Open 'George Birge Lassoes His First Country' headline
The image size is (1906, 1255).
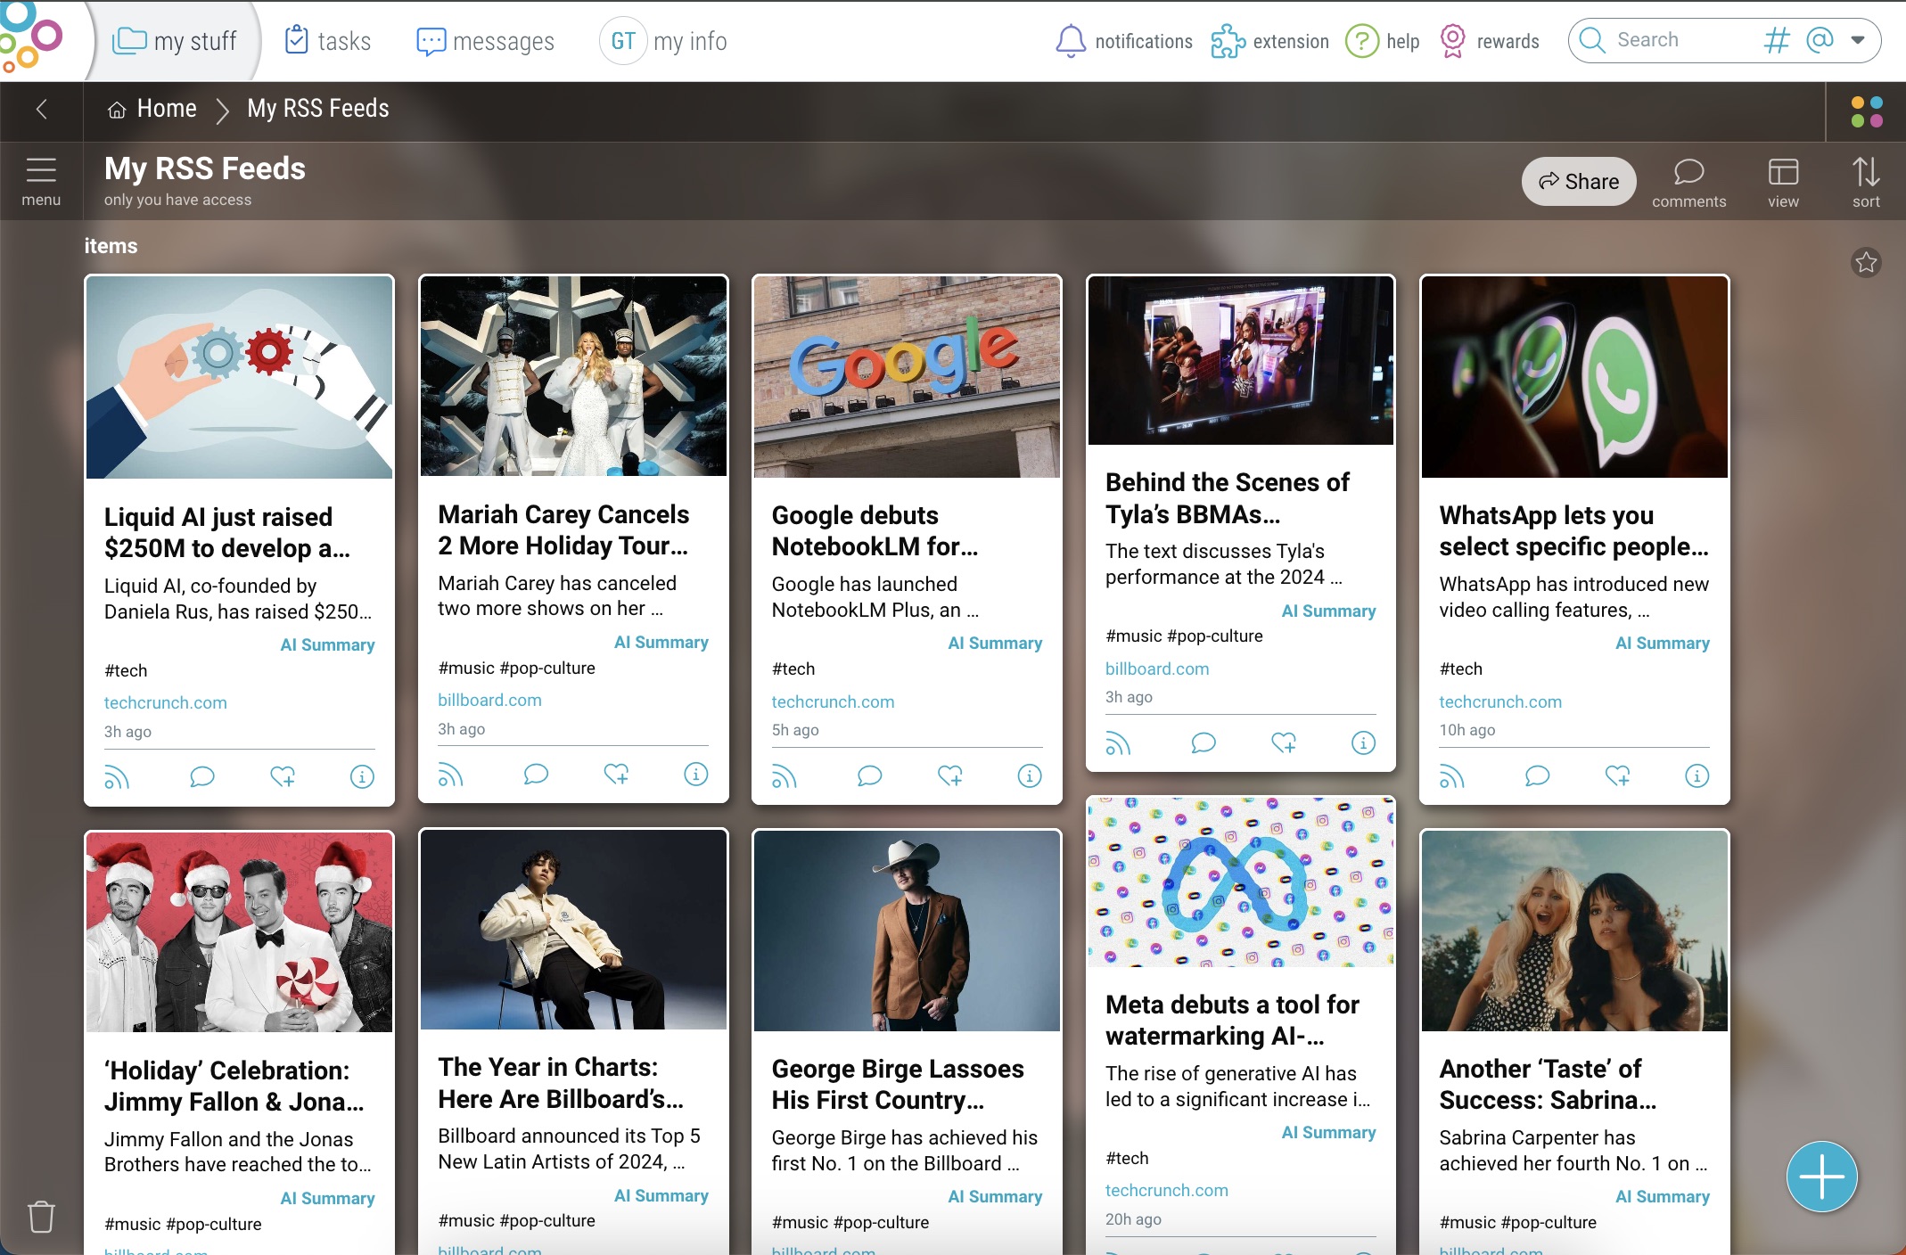click(x=898, y=1084)
